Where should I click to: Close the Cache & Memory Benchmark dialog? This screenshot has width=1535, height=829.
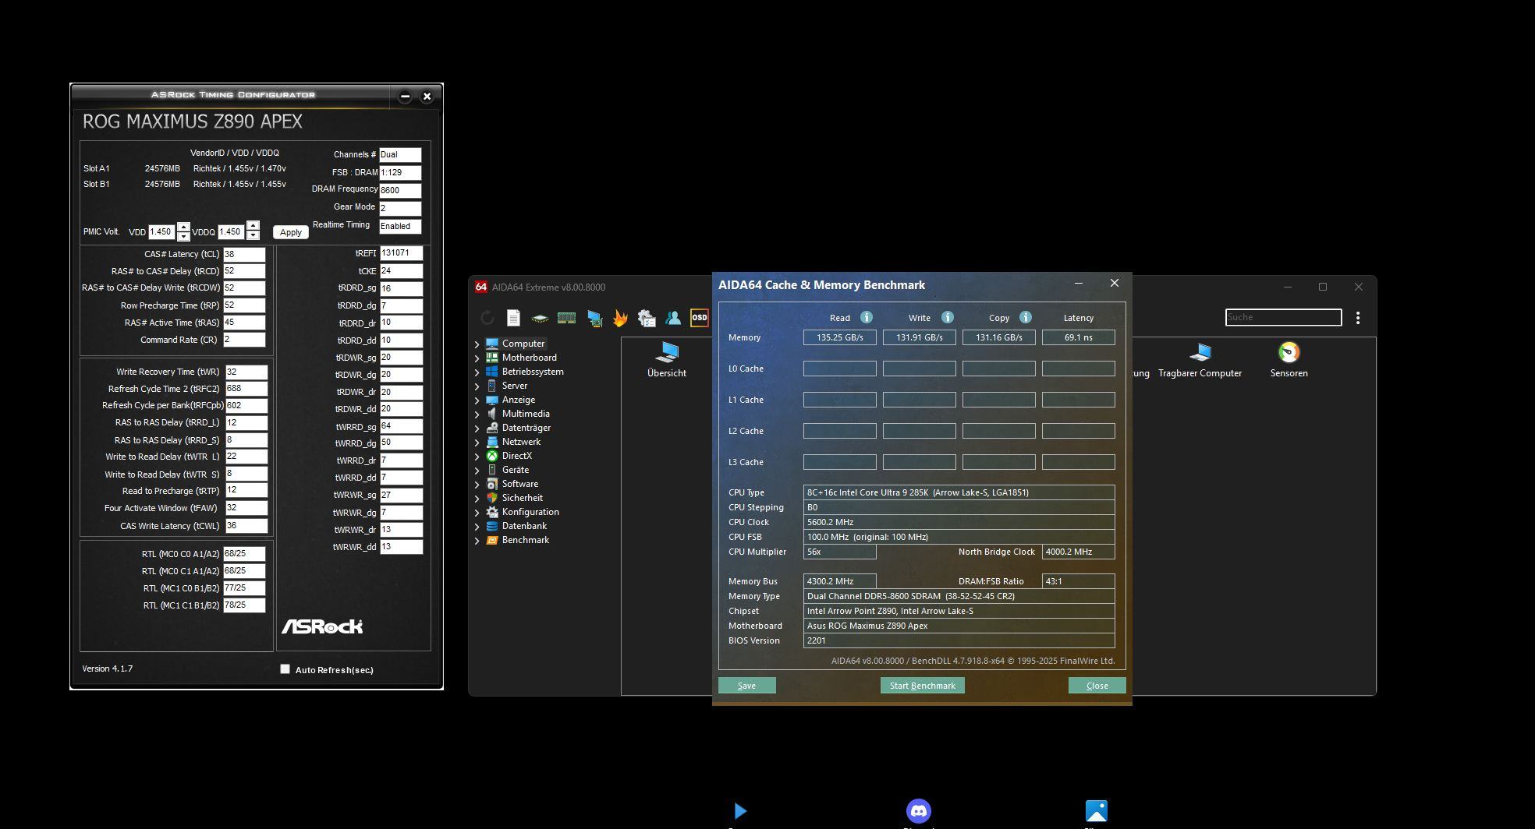[1114, 283]
